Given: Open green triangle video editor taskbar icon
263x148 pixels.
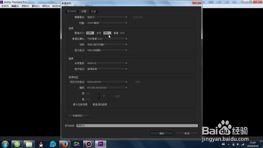Looking at the screenshot, I should coord(77,144).
